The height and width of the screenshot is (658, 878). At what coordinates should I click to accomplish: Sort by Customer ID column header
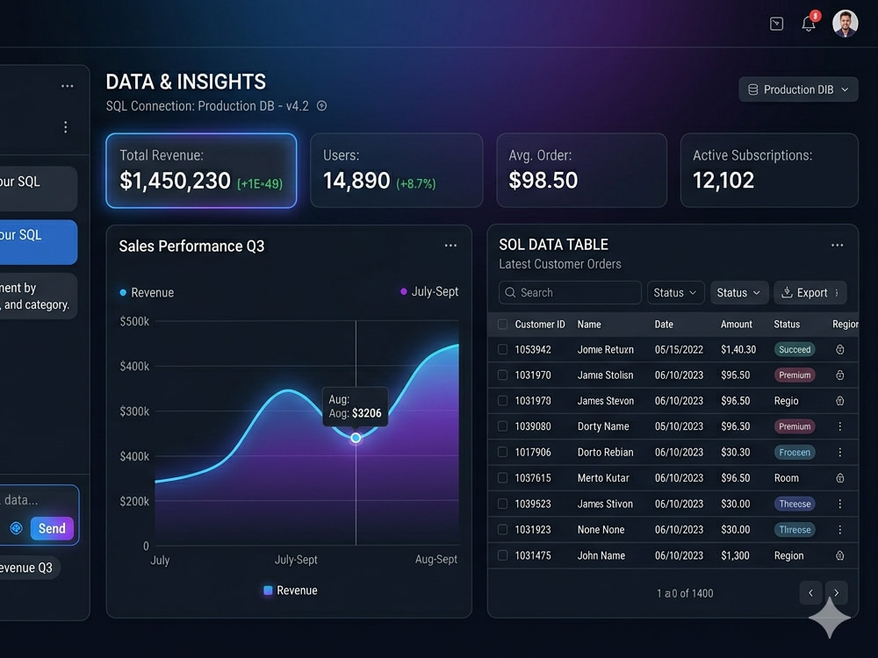pos(540,325)
